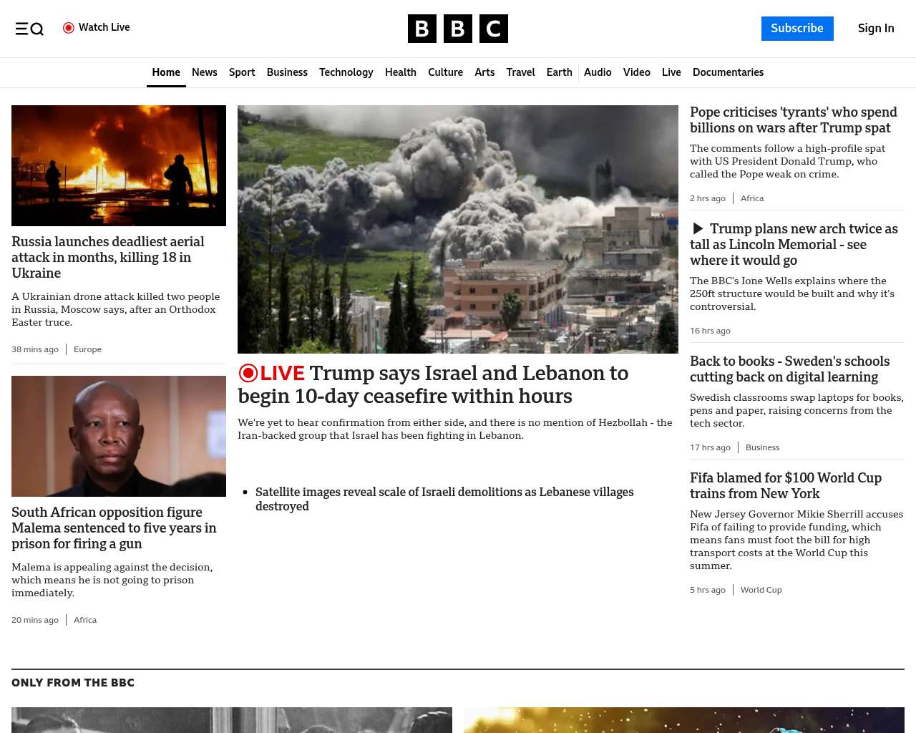Image resolution: width=916 pixels, height=733 pixels.
Task: Open the Video section
Action: click(637, 72)
